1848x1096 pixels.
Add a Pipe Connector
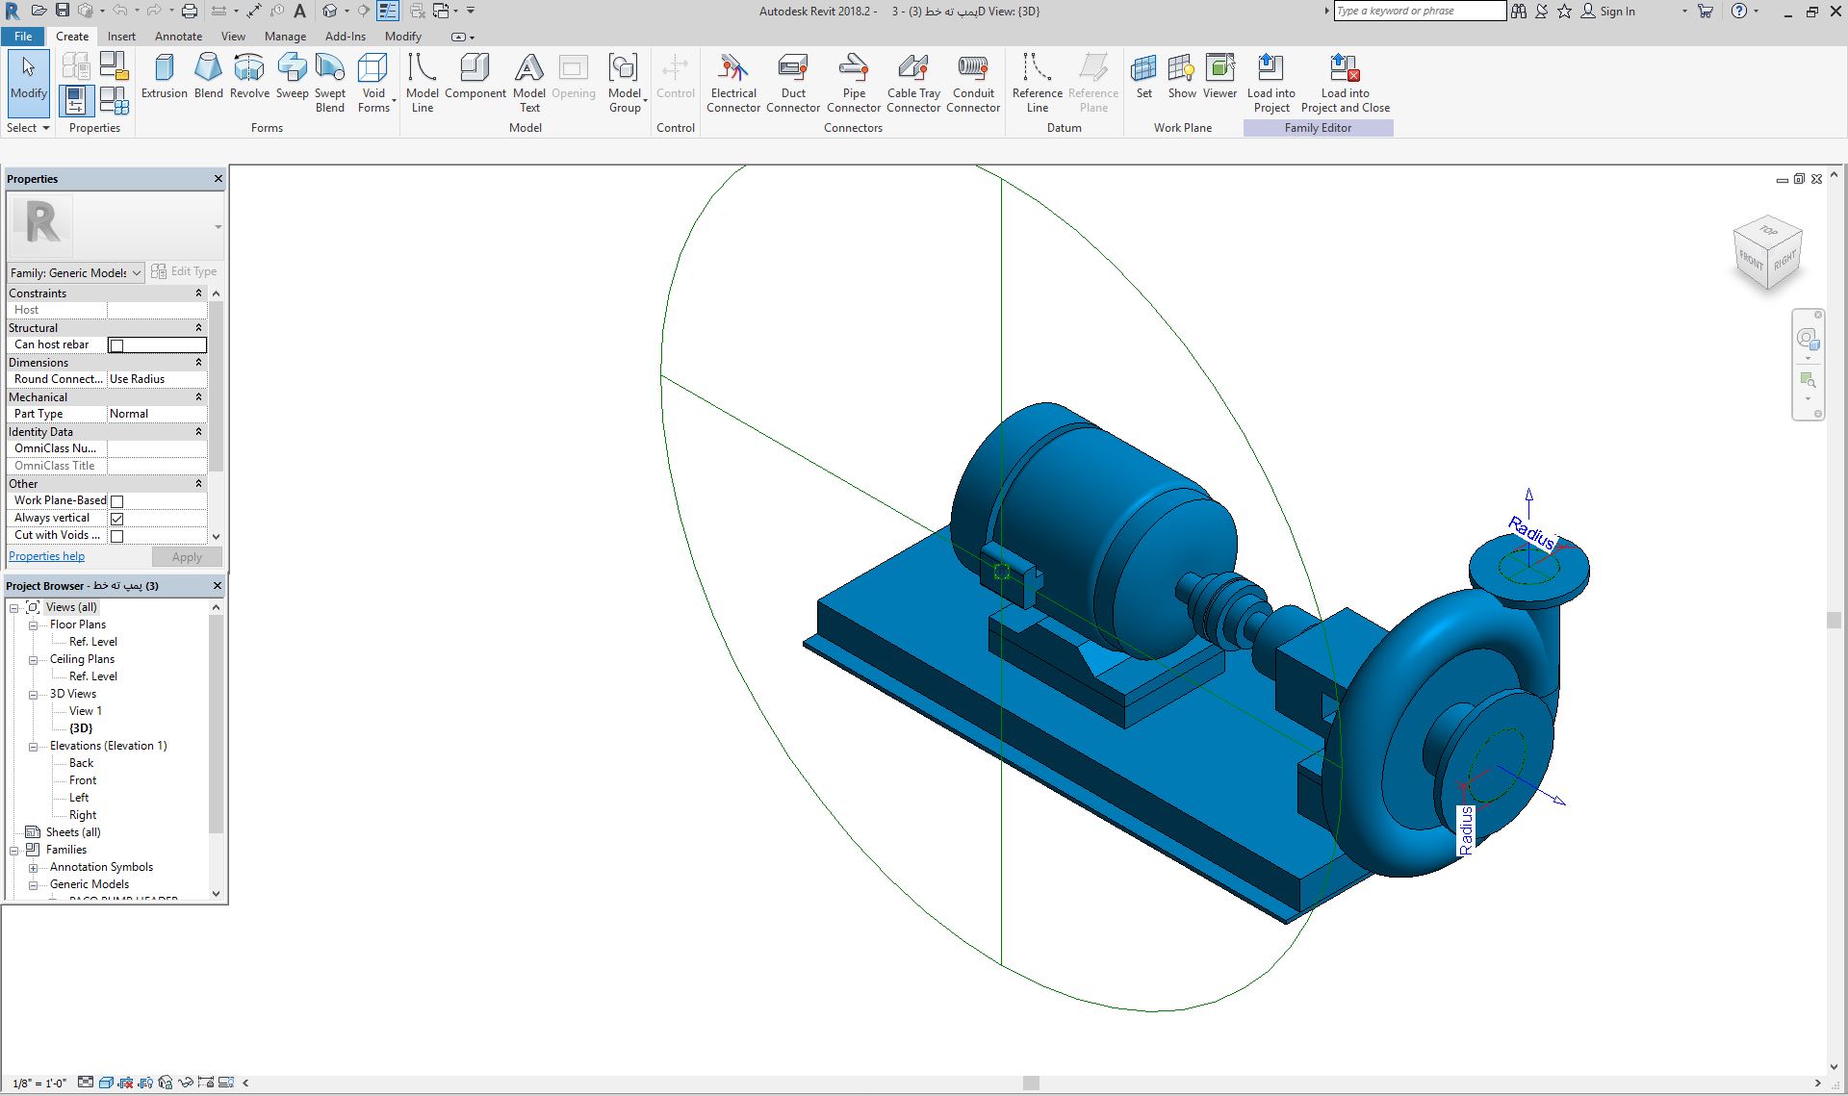tap(854, 83)
